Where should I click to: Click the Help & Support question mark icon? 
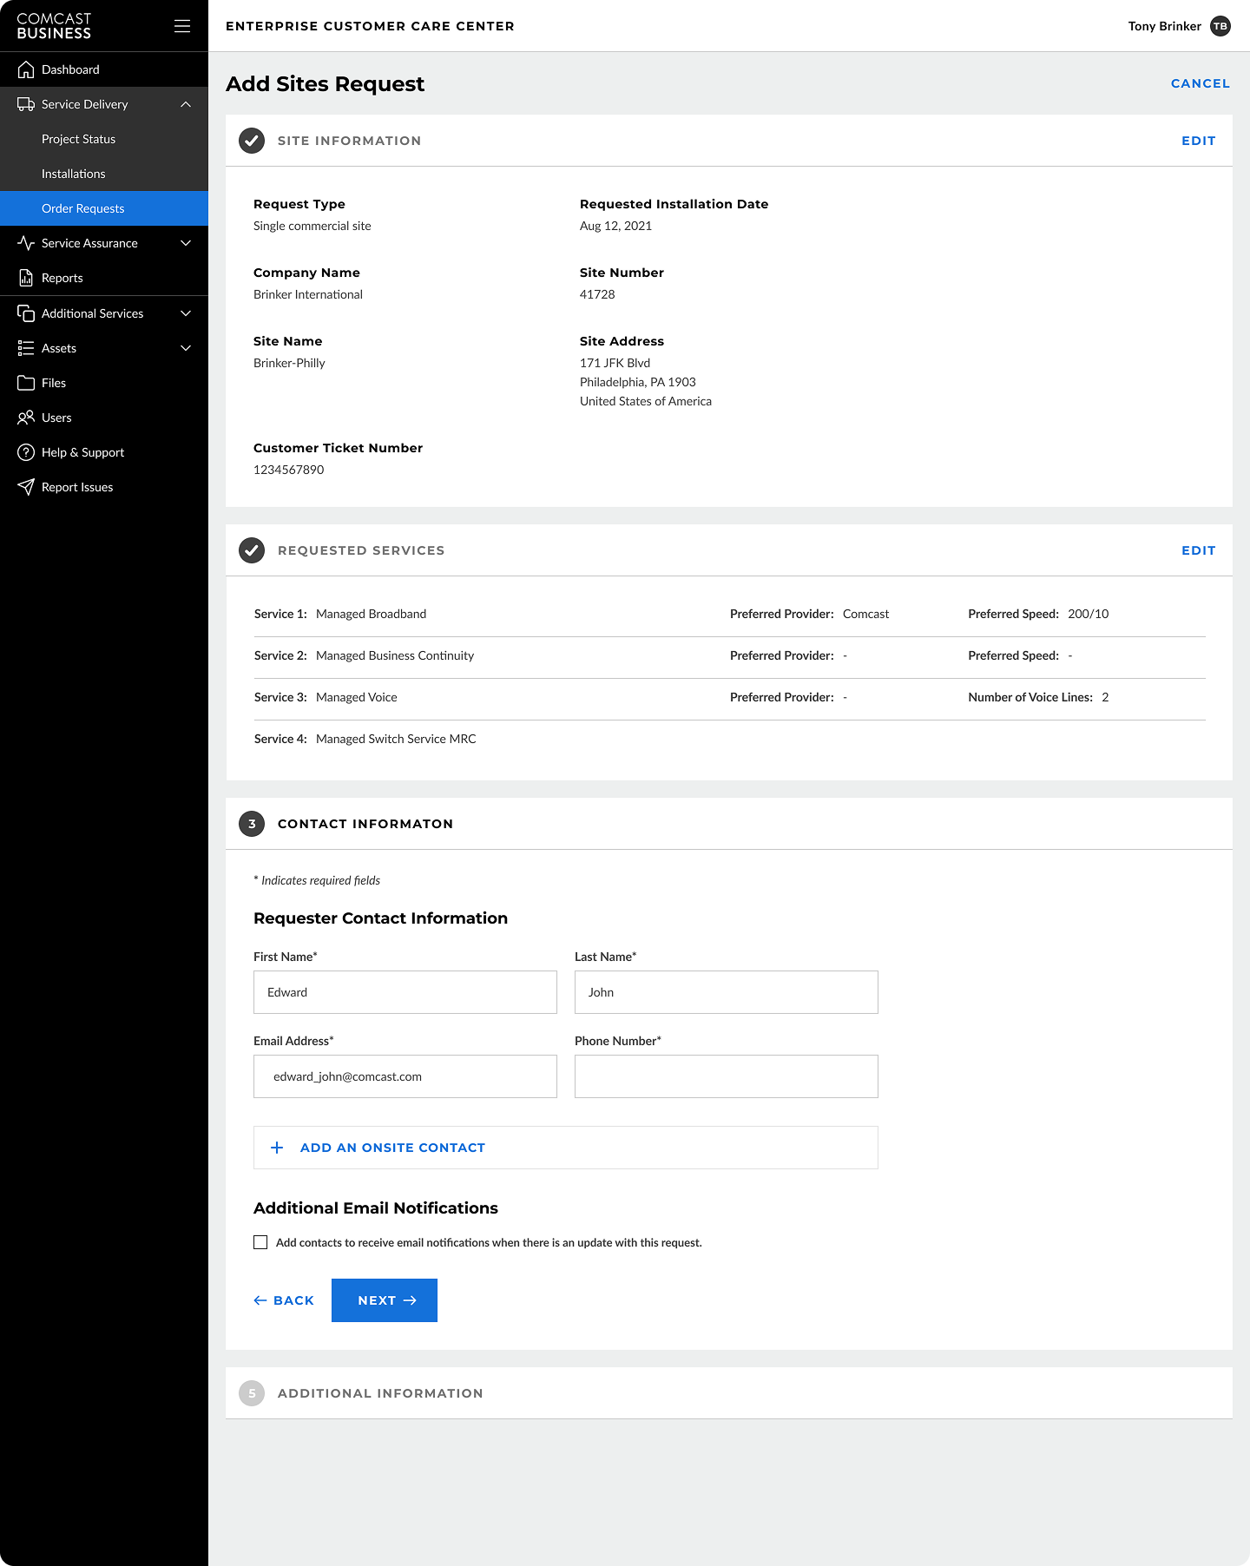tap(26, 452)
